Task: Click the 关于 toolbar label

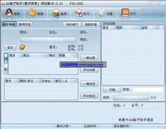Action: tap(133, 14)
